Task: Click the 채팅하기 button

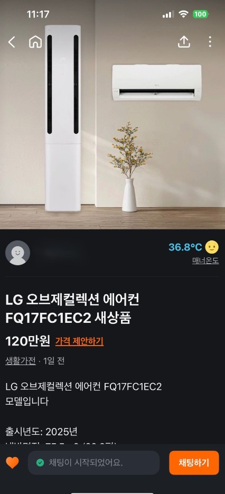Action: tap(194, 462)
